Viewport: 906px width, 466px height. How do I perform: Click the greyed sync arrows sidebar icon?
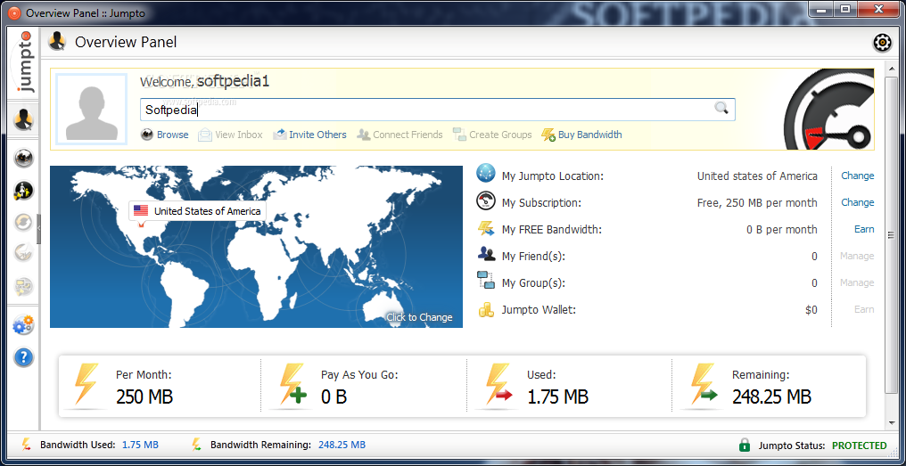click(x=24, y=222)
